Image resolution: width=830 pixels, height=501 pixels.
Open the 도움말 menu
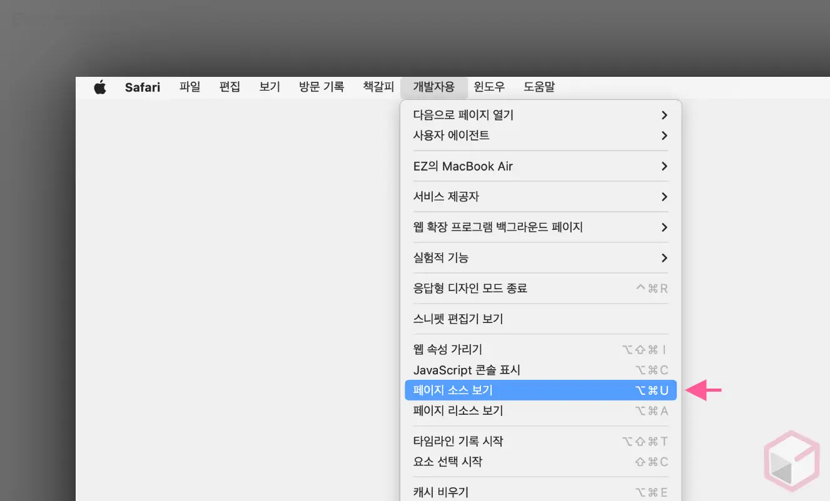point(539,87)
